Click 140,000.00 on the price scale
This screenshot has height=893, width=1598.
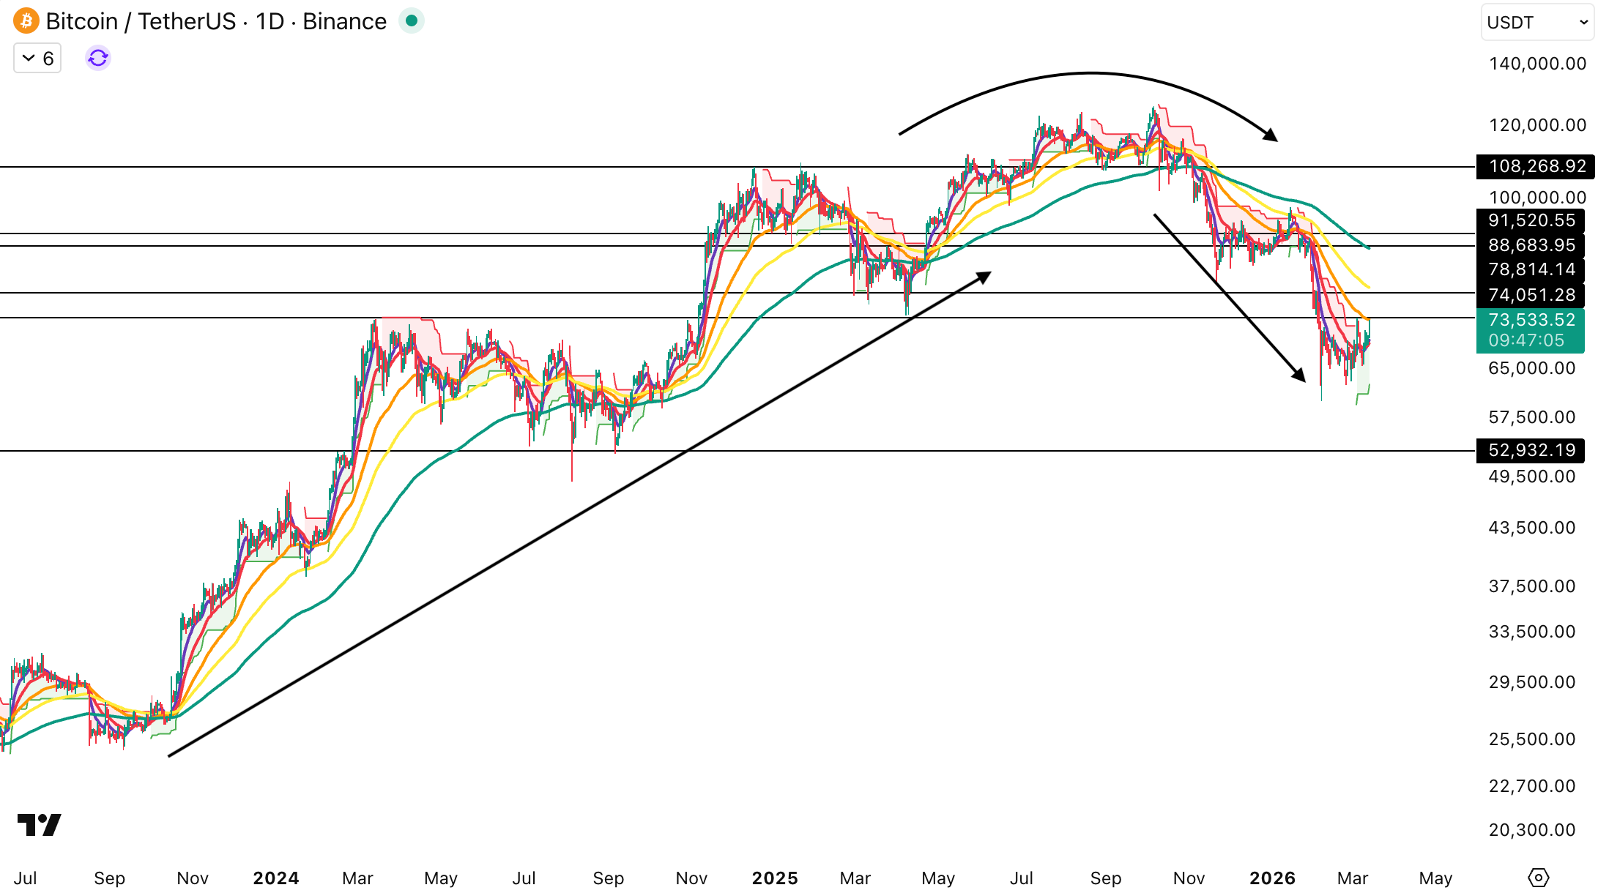(x=1536, y=64)
